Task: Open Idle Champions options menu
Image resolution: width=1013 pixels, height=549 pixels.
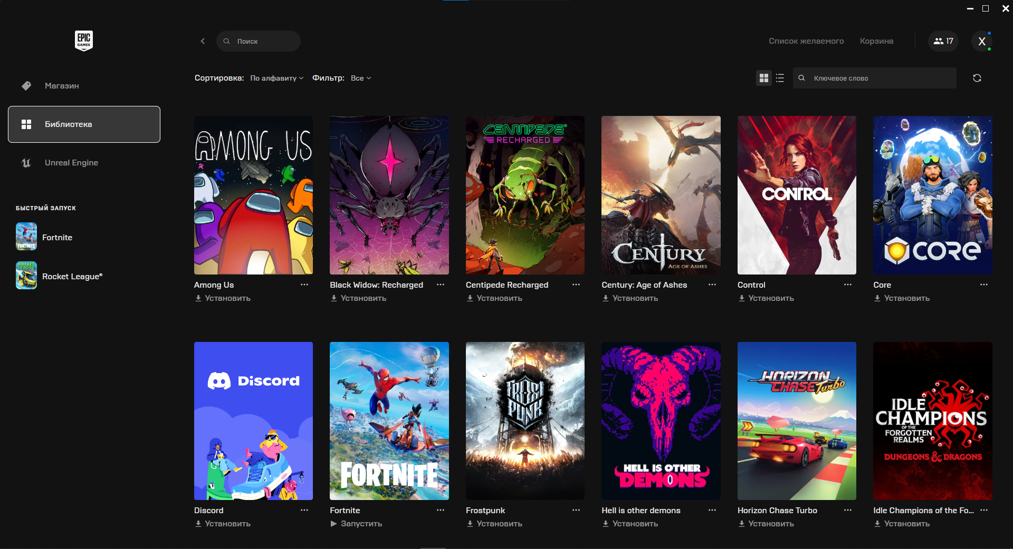Action: pyautogui.click(x=984, y=510)
